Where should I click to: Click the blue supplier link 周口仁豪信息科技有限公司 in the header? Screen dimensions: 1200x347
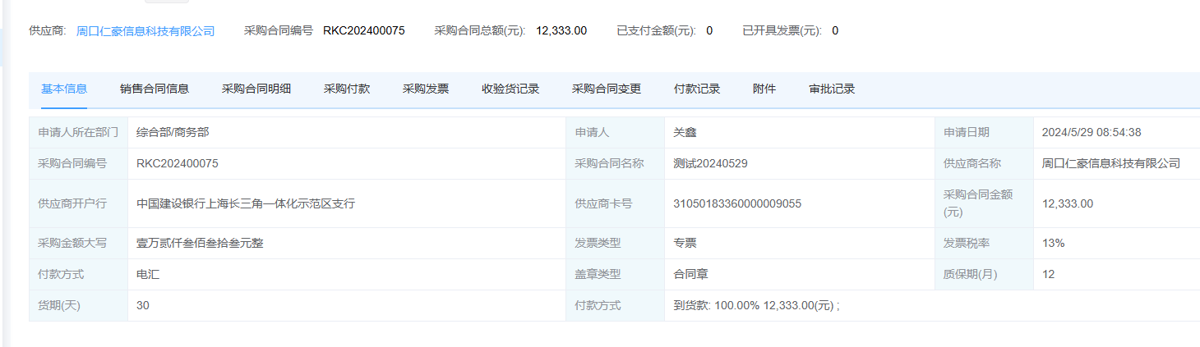pos(145,31)
